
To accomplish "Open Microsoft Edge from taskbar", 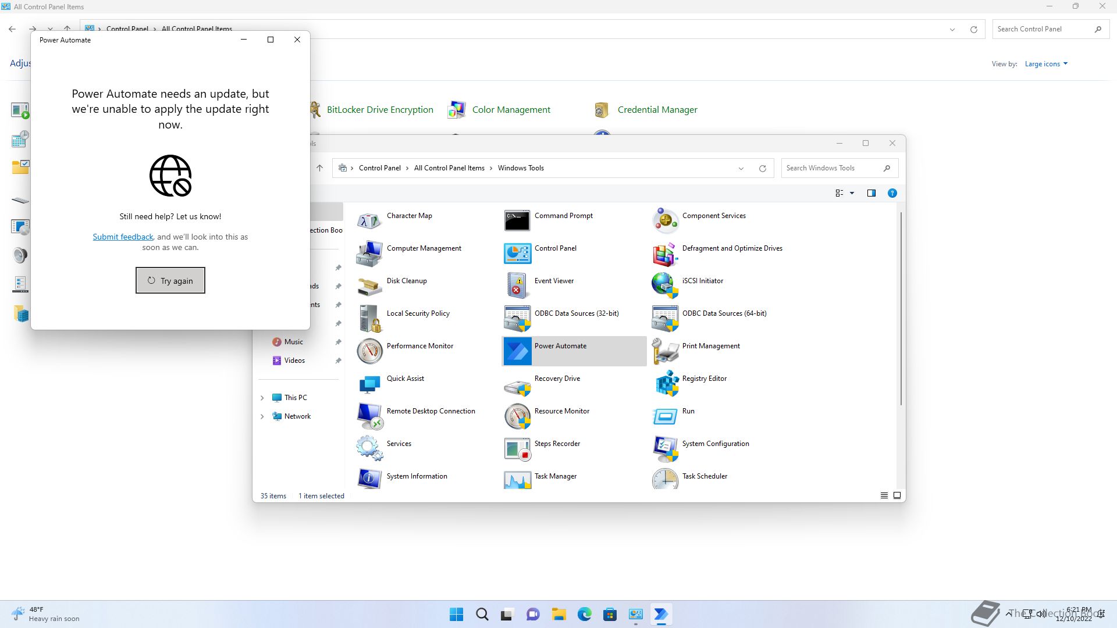I will (x=584, y=614).
